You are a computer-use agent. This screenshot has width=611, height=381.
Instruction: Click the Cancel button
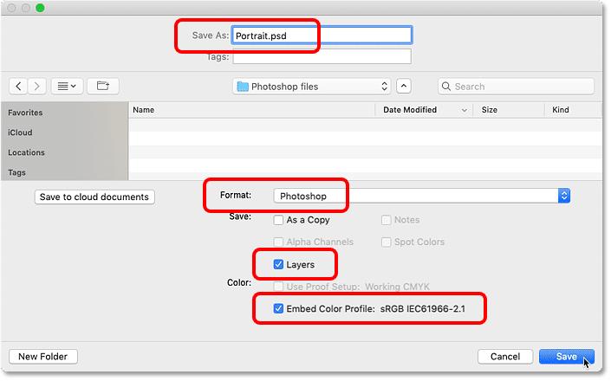pos(505,357)
